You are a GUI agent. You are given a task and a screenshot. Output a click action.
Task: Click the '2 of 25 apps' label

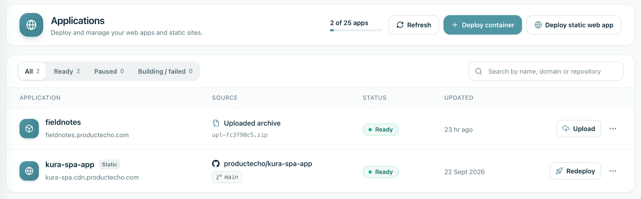point(349,23)
